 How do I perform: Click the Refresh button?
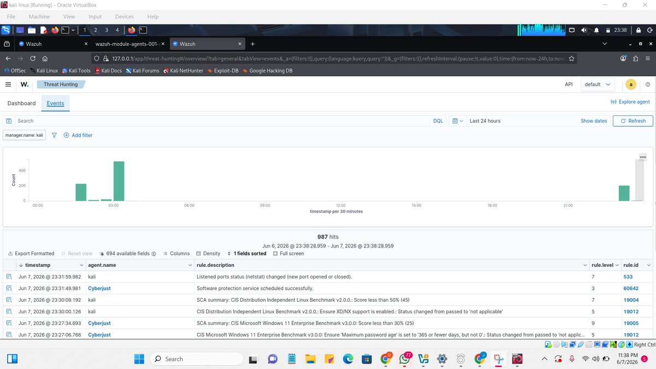tap(632, 121)
